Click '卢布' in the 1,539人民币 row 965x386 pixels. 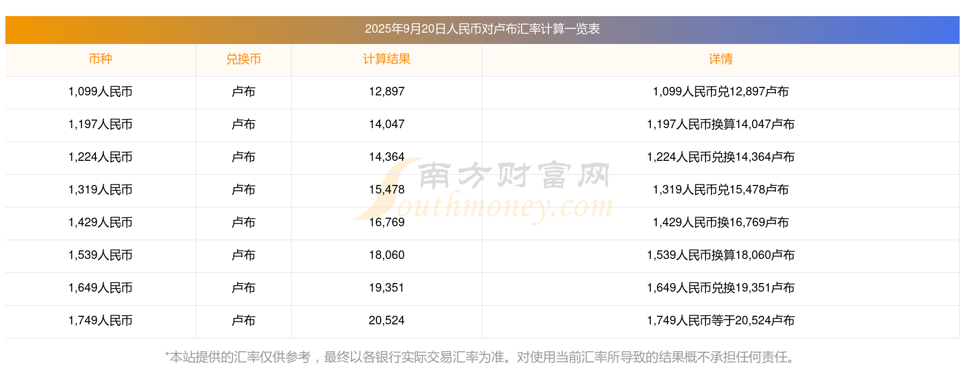243,255
